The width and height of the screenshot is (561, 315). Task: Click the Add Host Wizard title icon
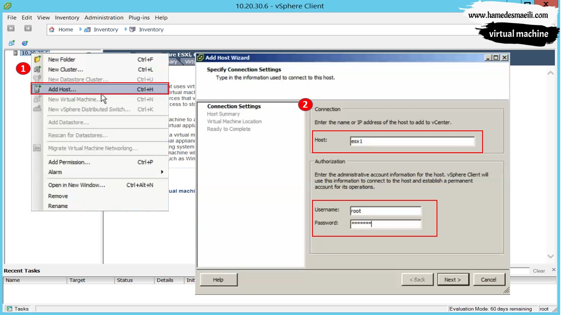pyautogui.click(x=200, y=57)
